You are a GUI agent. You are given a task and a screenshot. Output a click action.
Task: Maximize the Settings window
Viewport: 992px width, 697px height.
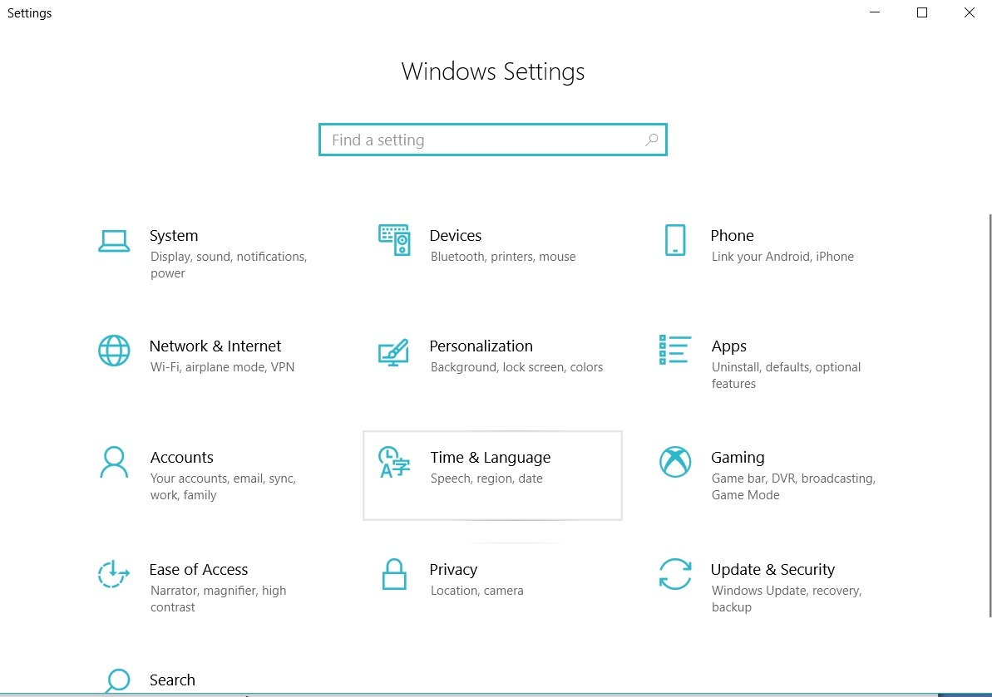pos(922,12)
